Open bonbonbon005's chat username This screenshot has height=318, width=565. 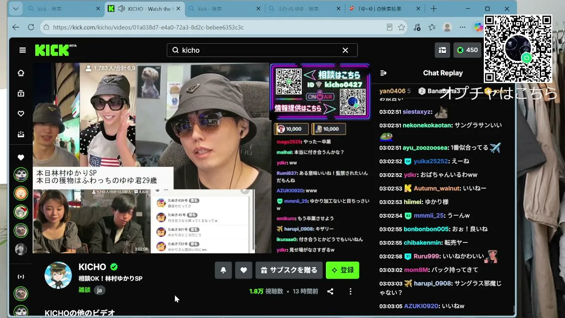tap(426, 229)
